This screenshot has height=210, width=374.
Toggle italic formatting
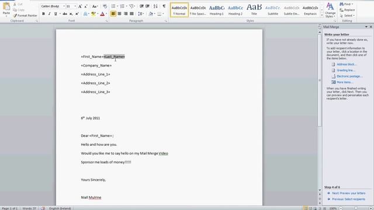click(49, 14)
